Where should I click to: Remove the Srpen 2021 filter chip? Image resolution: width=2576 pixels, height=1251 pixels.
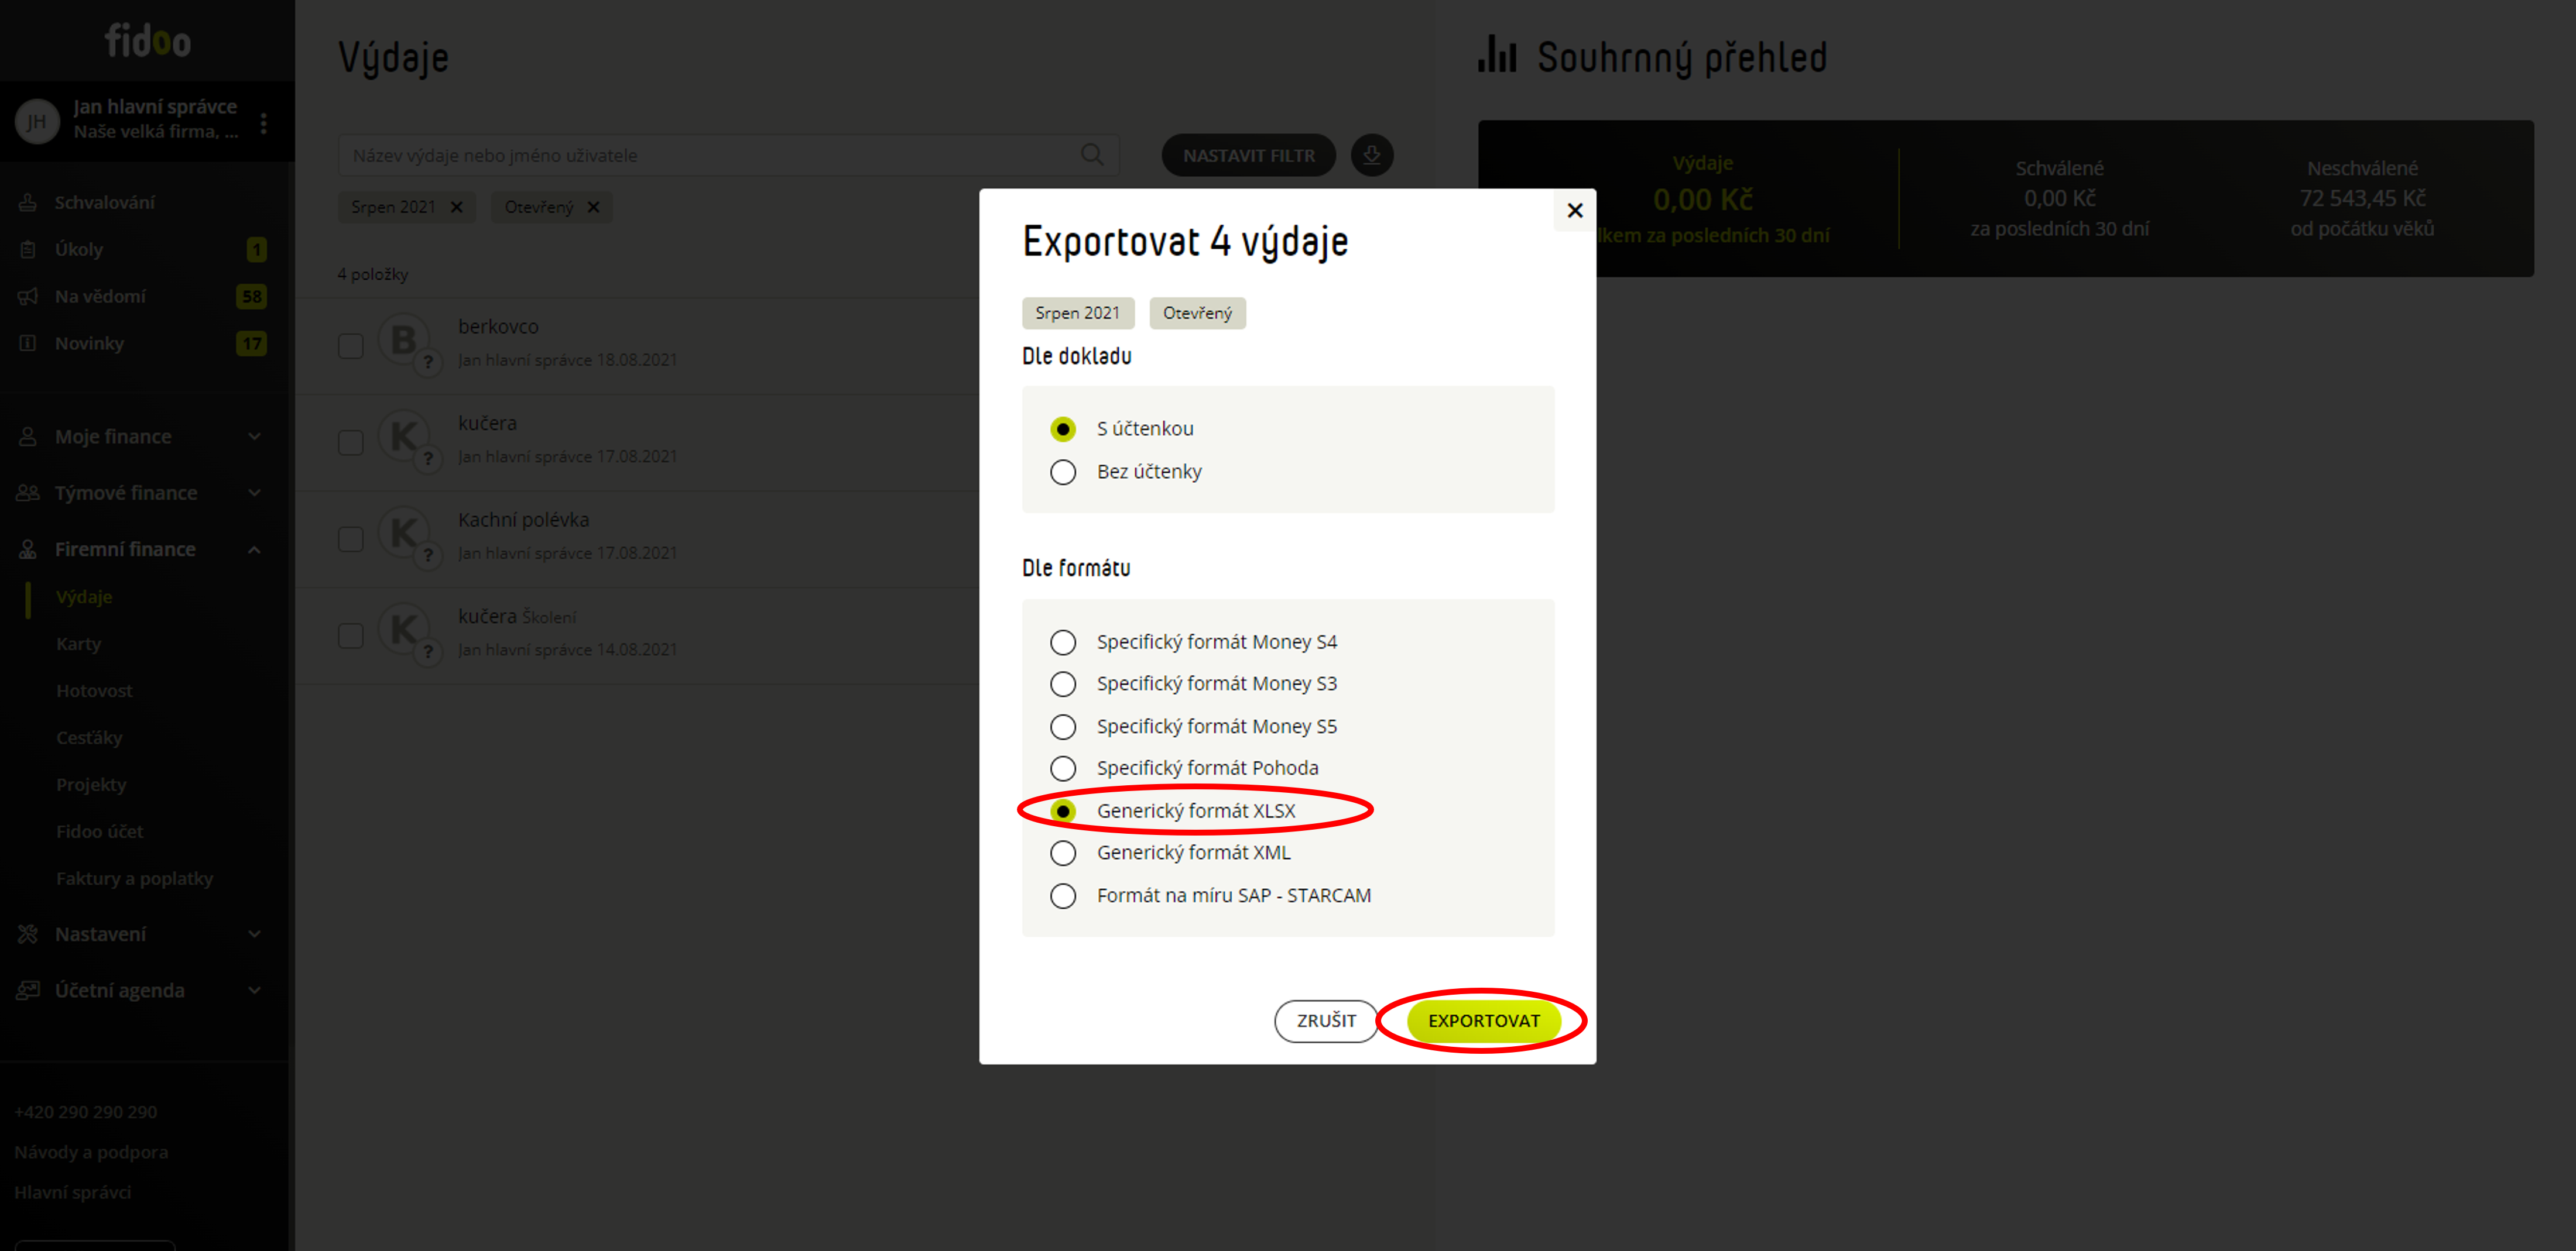point(457,207)
